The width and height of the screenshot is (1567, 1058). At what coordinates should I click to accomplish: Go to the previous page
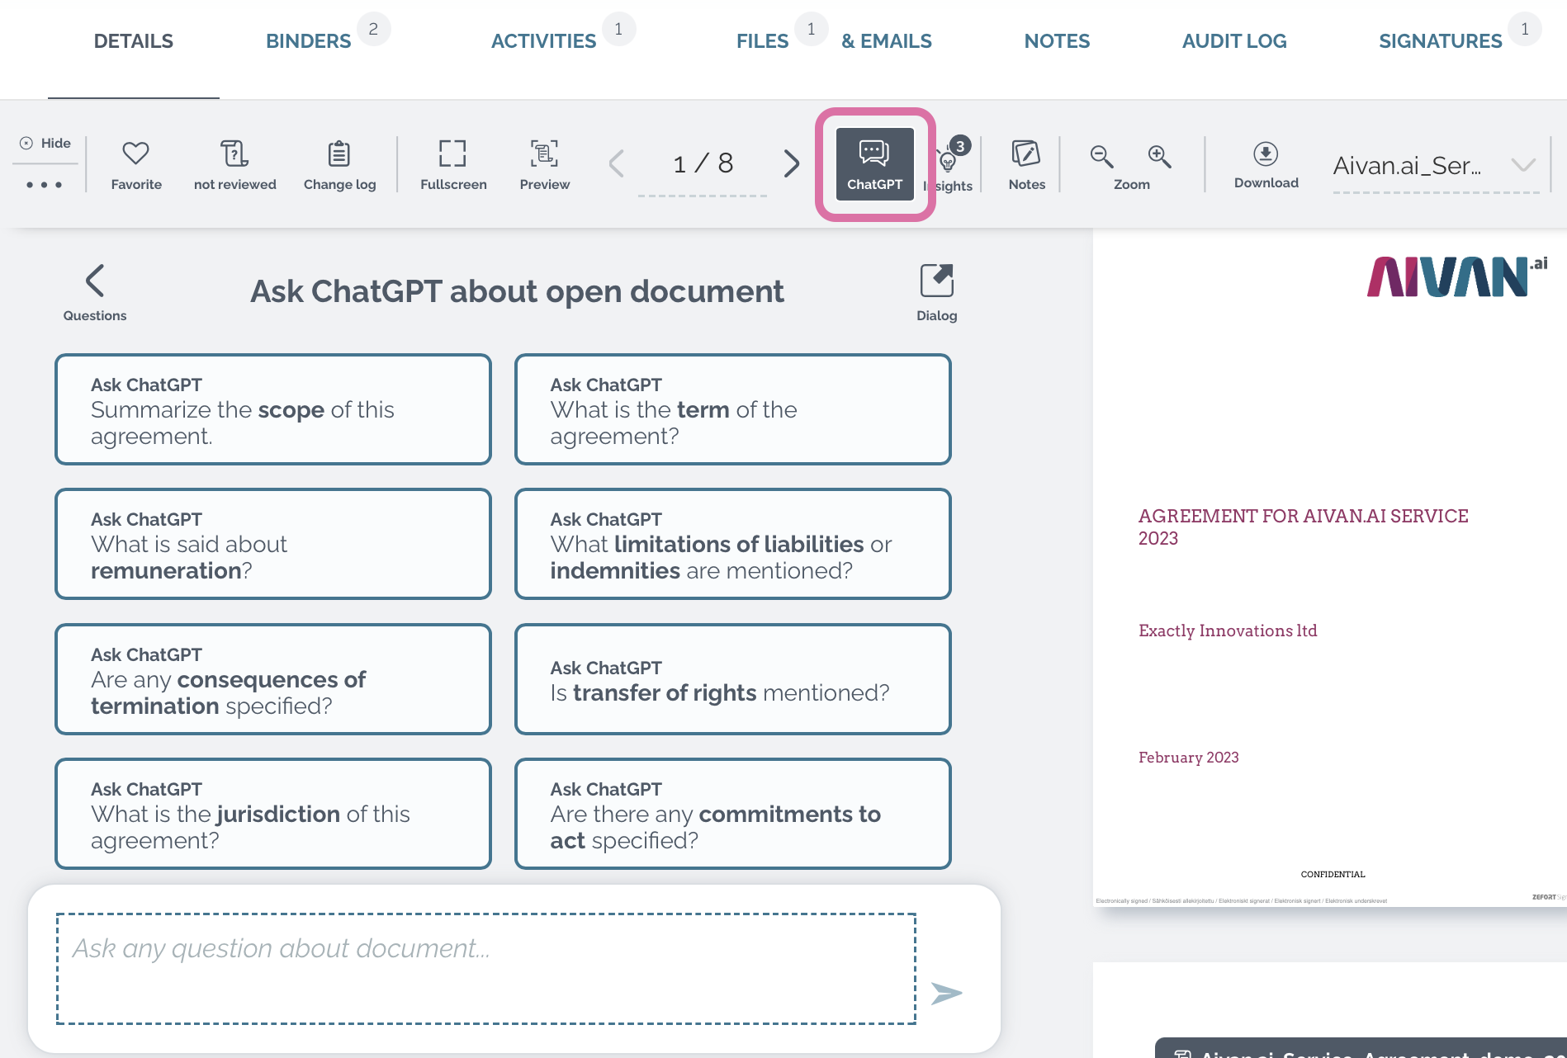click(x=616, y=163)
